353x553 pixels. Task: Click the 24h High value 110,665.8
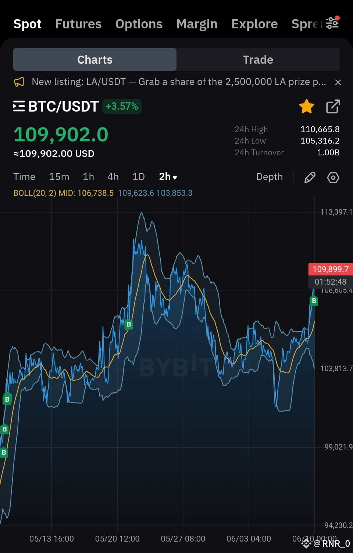tap(320, 129)
